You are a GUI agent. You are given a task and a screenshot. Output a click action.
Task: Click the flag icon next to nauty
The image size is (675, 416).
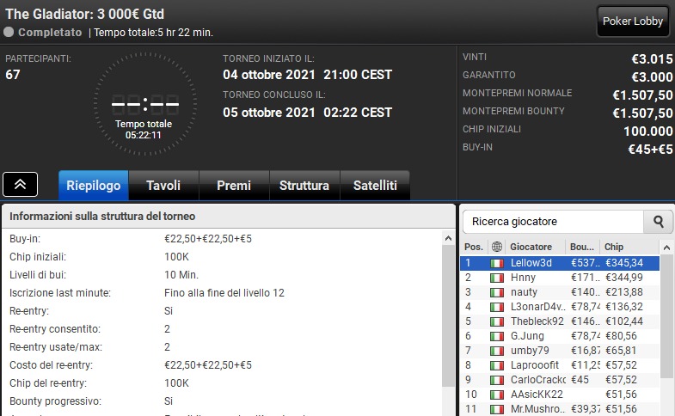[x=497, y=292]
